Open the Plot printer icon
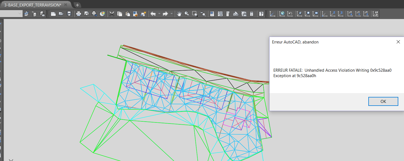This screenshot has height=161, width=404. pos(79,14)
